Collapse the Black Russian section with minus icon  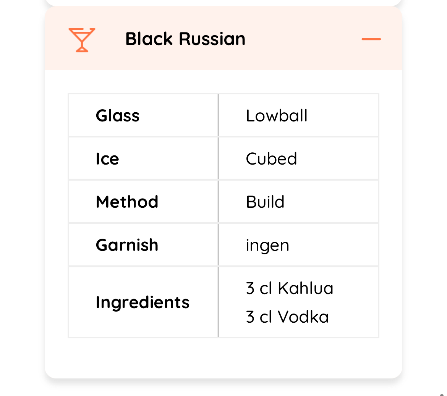pyautogui.click(x=371, y=39)
